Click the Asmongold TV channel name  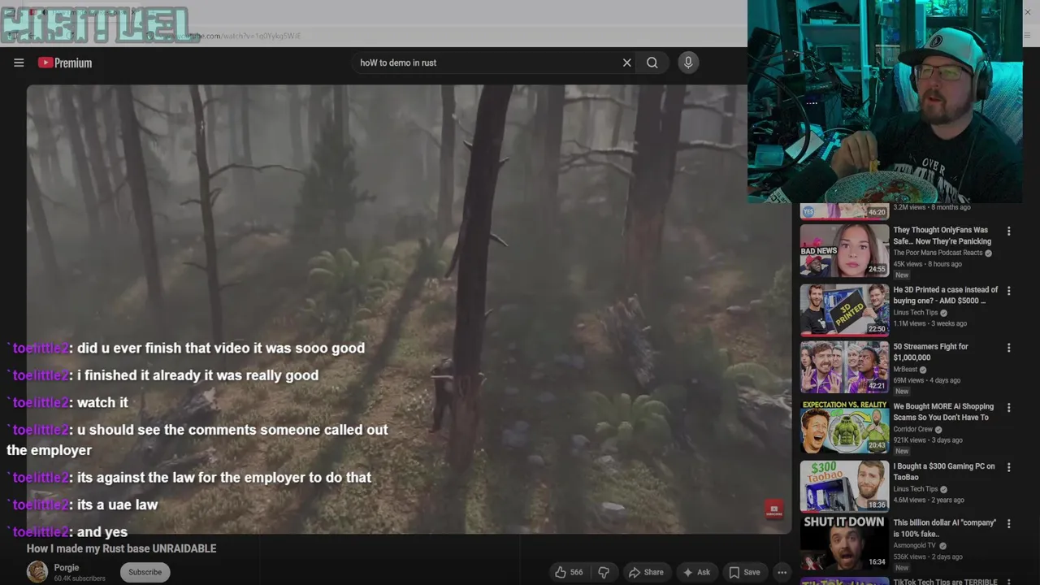tap(915, 546)
